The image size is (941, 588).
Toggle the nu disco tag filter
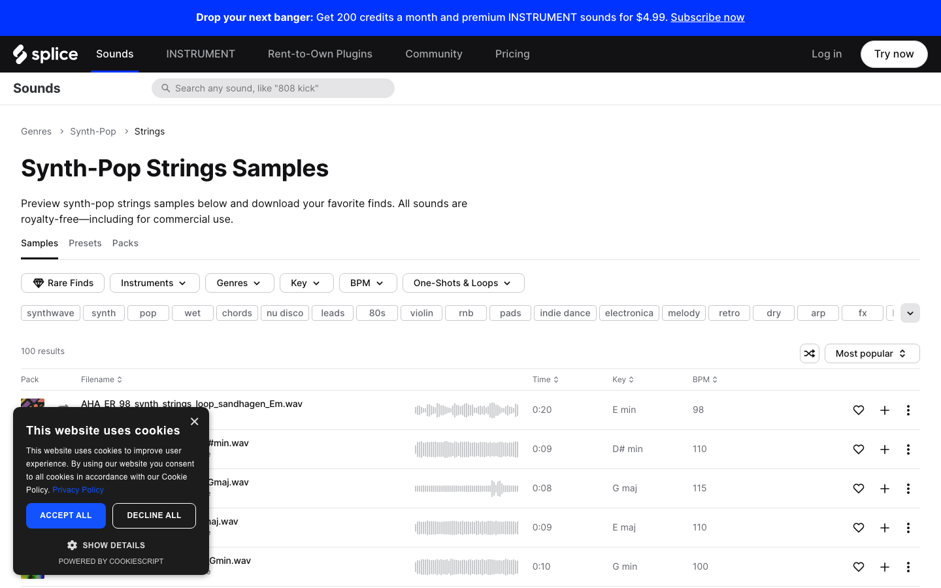click(285, 313)
